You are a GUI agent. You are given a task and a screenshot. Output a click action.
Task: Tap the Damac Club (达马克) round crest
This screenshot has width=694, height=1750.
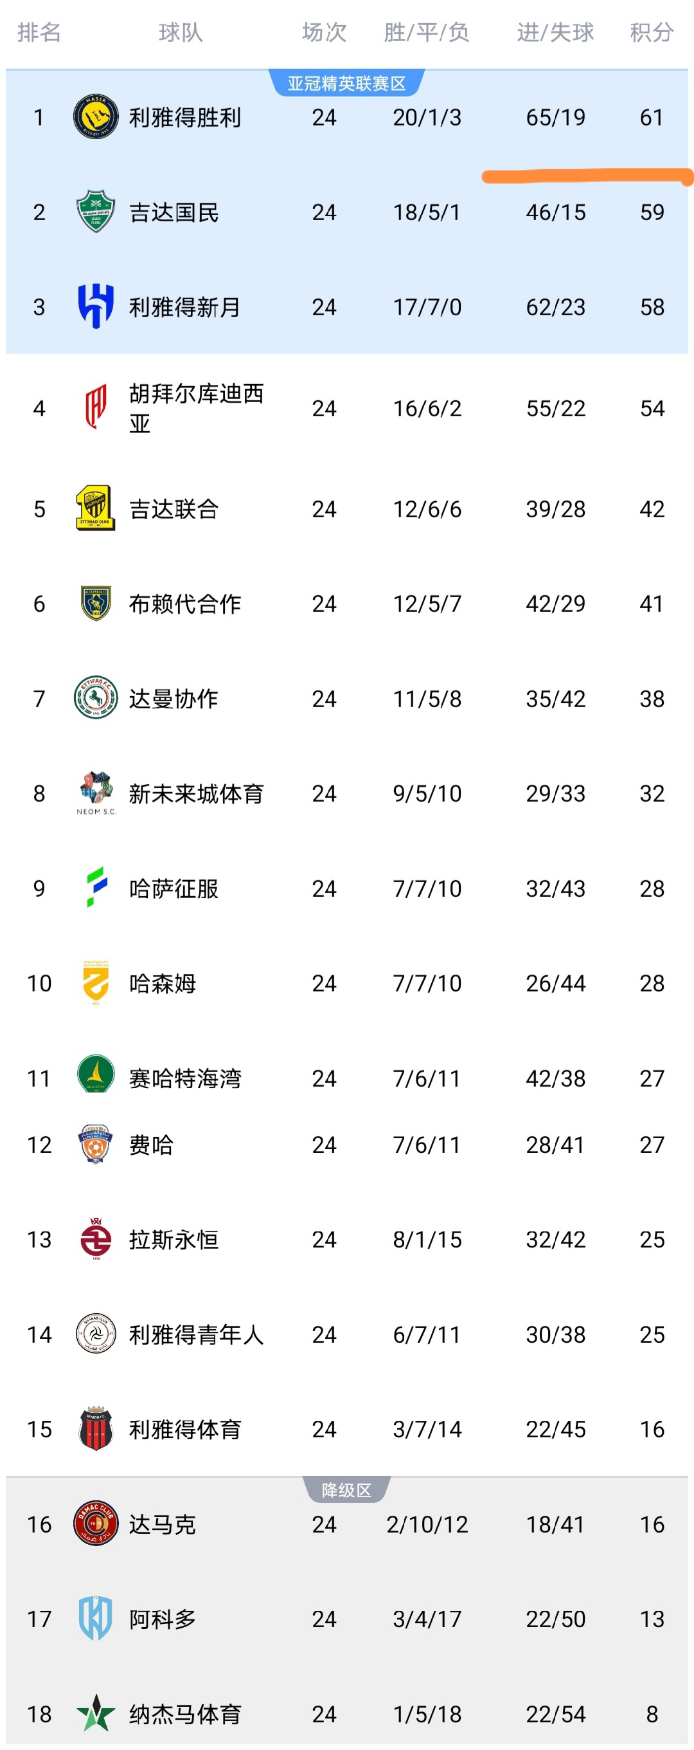96,1523
